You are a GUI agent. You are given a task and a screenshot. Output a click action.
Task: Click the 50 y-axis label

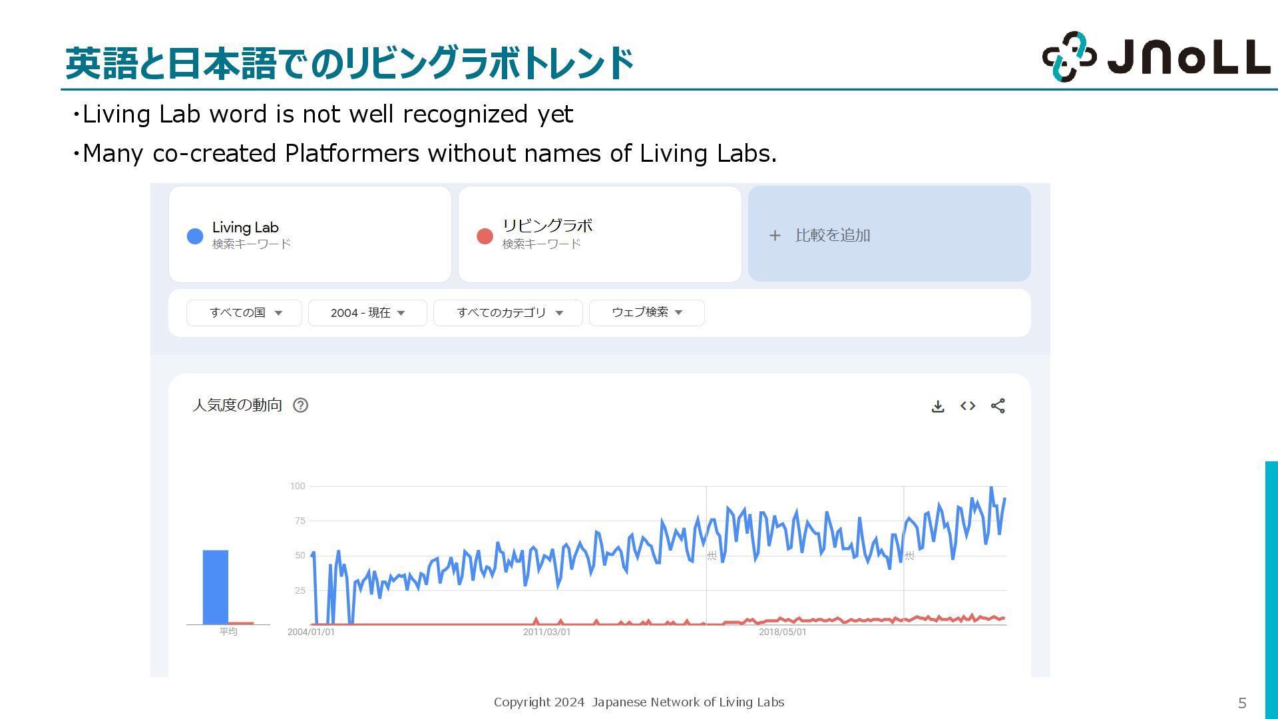[300, 556]
